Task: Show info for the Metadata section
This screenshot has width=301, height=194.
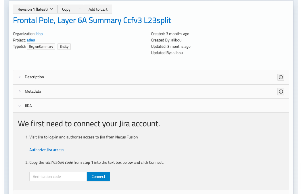Action: [x=281, y=92]
